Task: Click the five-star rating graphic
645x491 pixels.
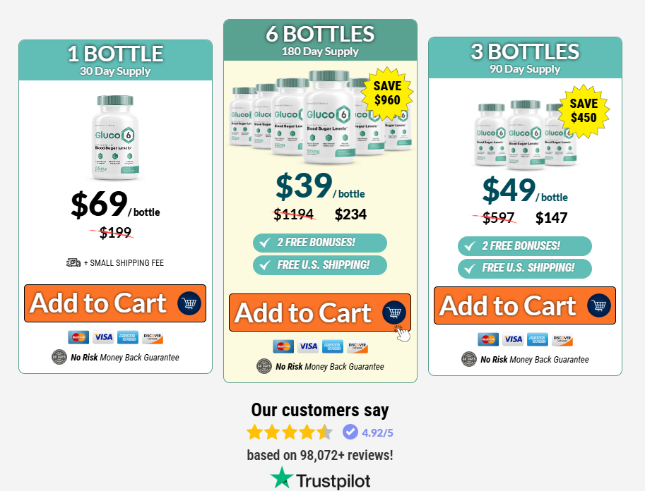Action: click(290, 432)
